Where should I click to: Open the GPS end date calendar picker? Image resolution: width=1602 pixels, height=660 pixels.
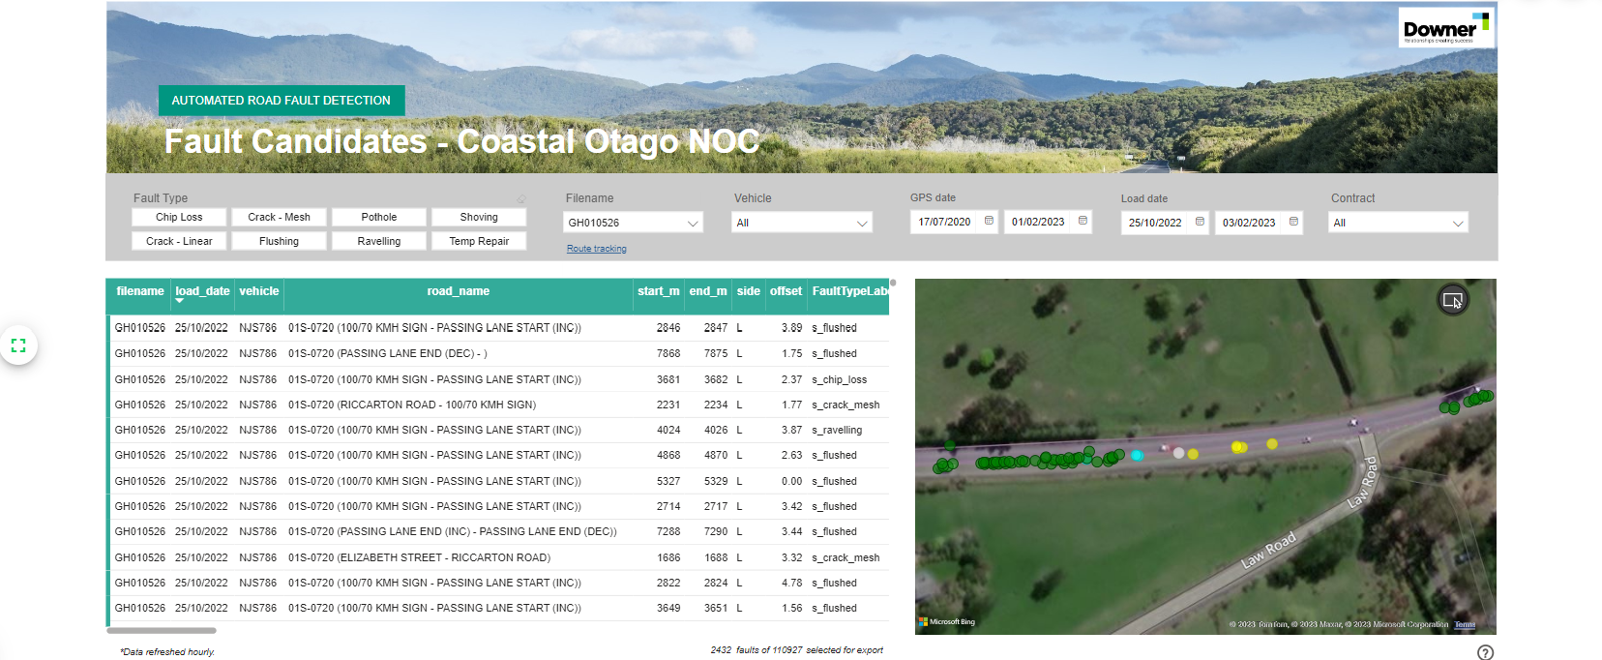click(x=1083, y=222)
